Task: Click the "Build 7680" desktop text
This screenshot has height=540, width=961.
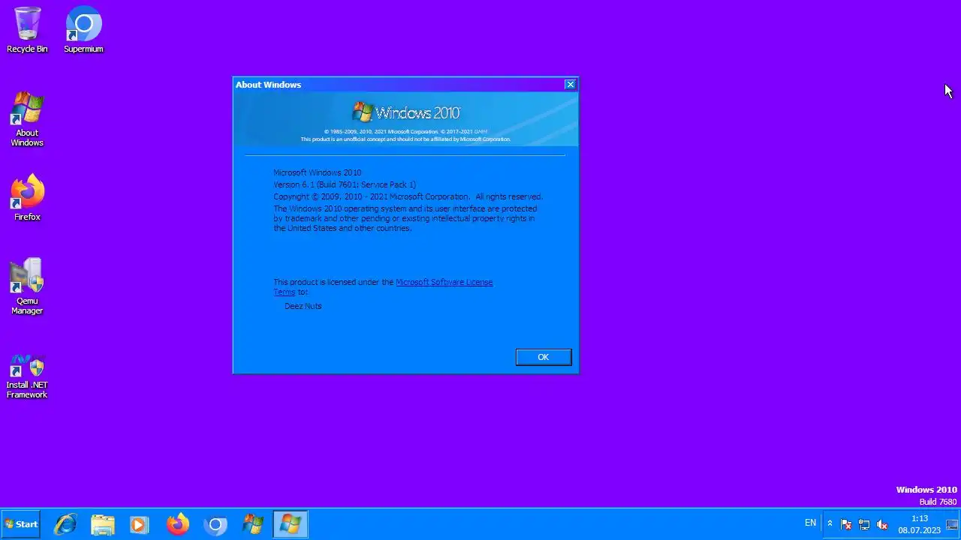Action: click(x=938, y=502)
